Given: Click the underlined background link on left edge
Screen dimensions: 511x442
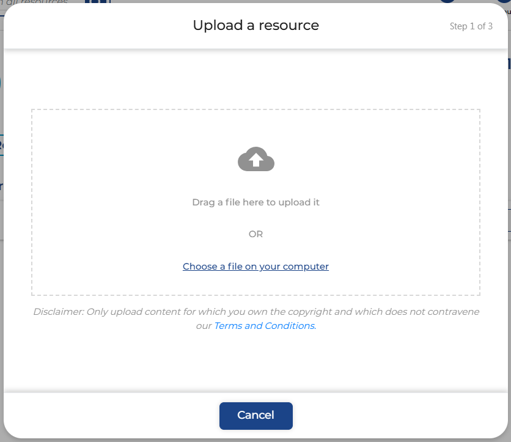Looking at the screenshot, I should click(1, 145).
